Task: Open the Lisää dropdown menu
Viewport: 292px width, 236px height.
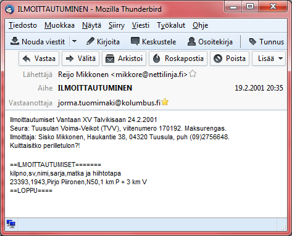Action: pos(269,59)
